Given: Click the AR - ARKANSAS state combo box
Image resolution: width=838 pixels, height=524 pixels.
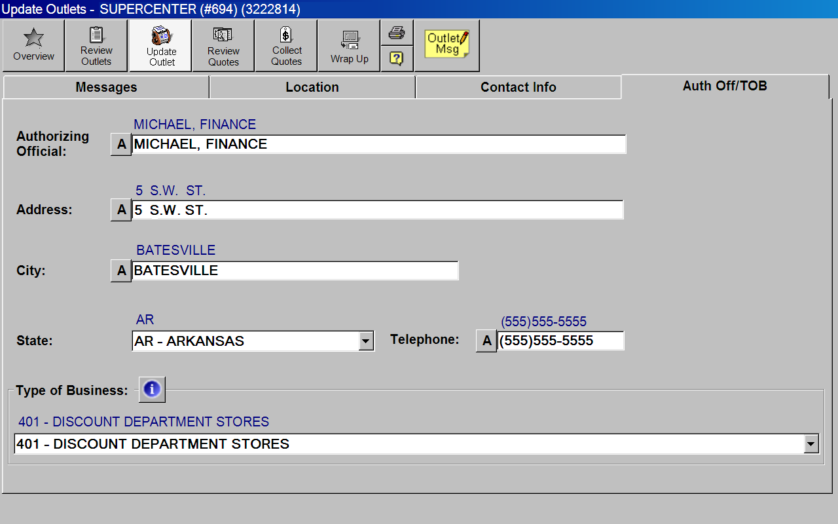Looking at the screenshot, I should pos(253,341).
